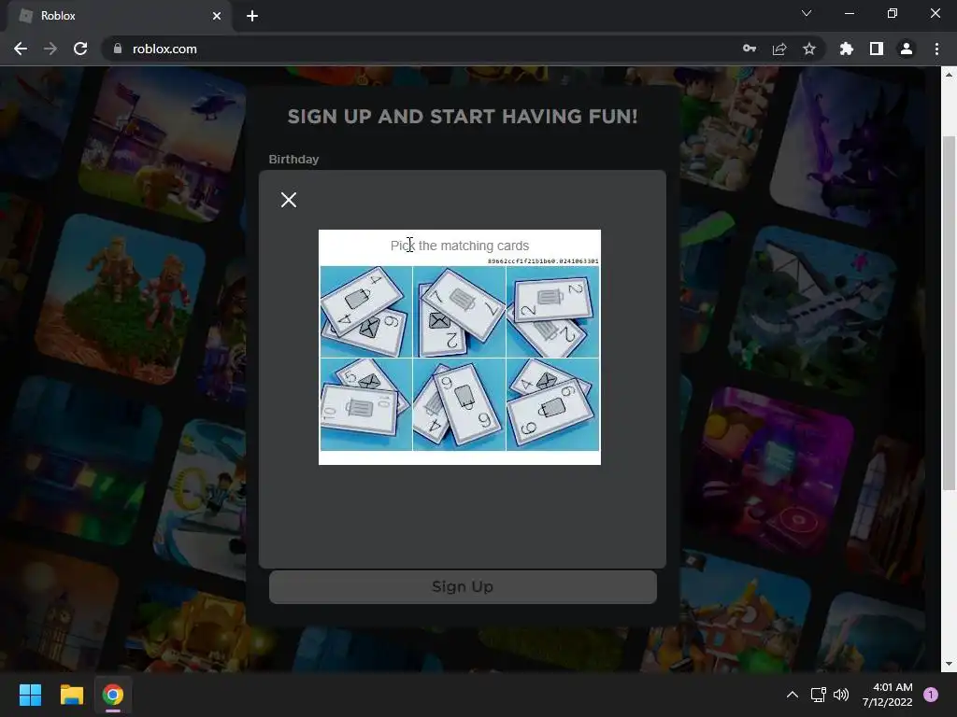Image resolution: width=957 pixels, height=717 pixels.
Task: Select the Roblox browser tab
Action: tap(119, 16)
